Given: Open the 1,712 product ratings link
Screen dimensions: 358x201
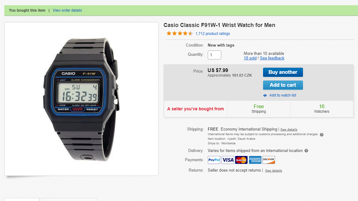Looking at the screenshot, I should coord(213,34).
